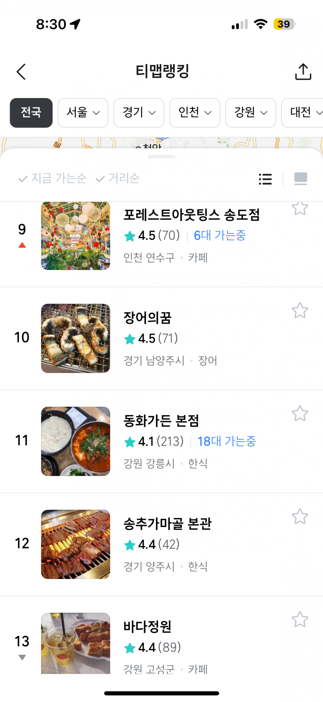Open 장어의꿈 grilled eel thumbnail
This screenshot has width=323, height=702.
click(x=75, y=338)
